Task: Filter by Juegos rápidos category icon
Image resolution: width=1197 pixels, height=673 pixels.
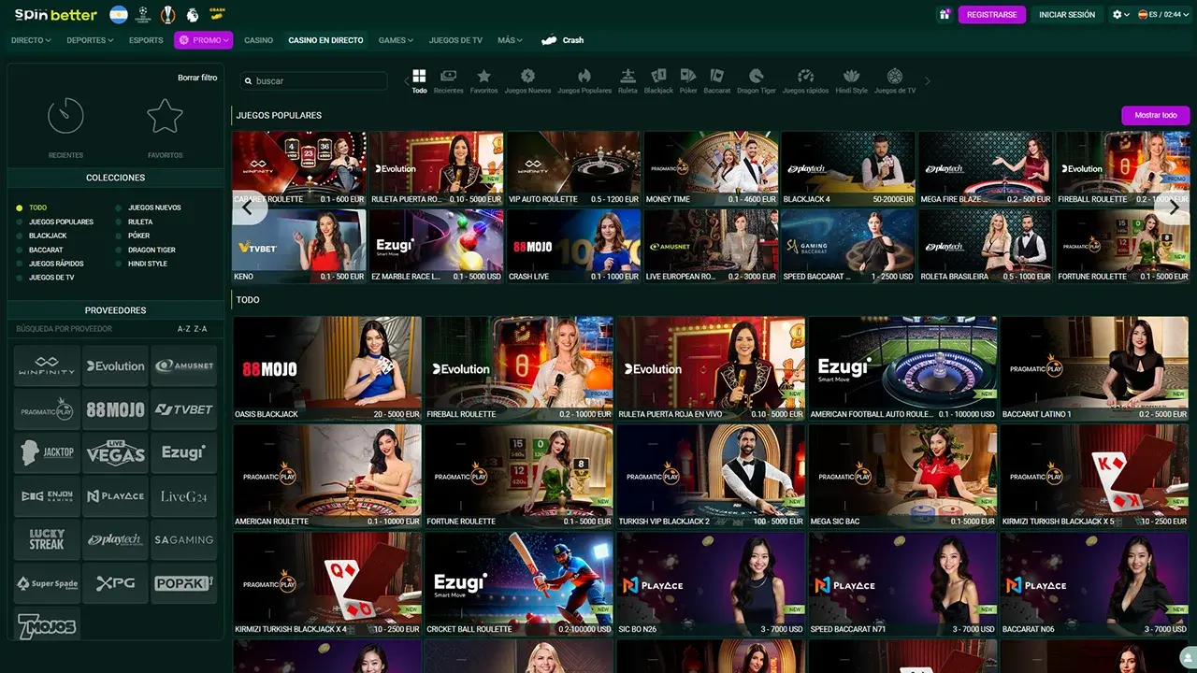Action: [x=805, y=81]
